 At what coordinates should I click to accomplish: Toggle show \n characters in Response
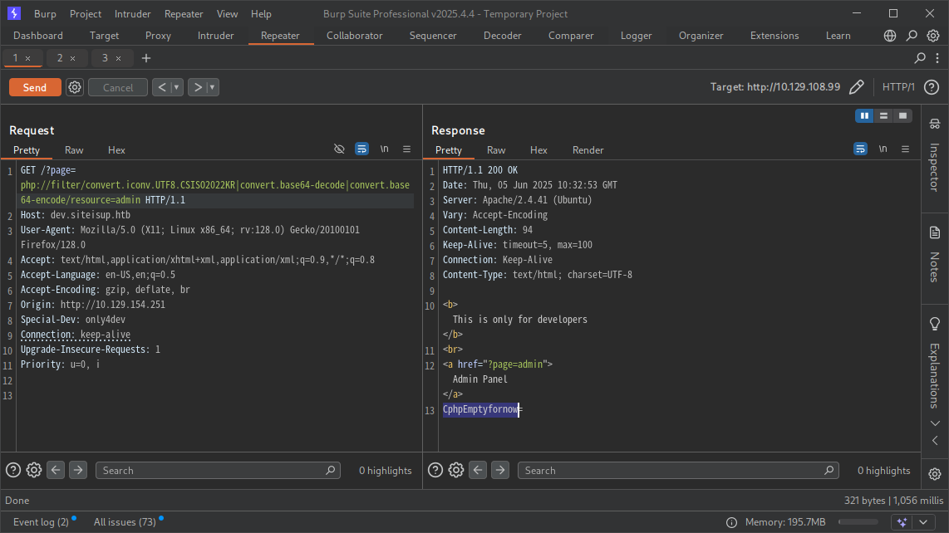click(883, 149)
